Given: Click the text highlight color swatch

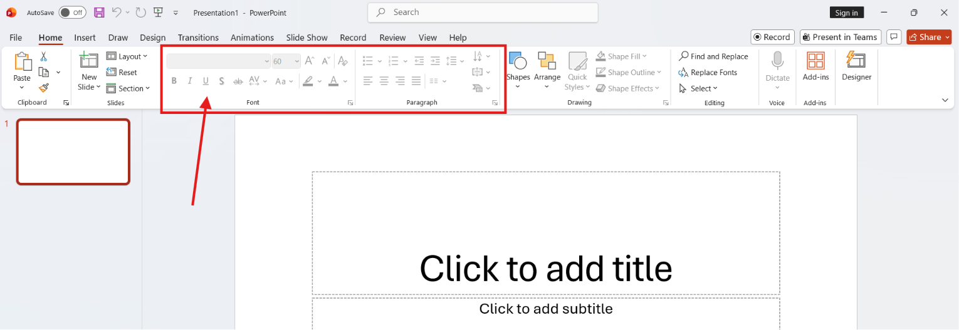Looking at the screenshot, I should [x=307, y=81].
